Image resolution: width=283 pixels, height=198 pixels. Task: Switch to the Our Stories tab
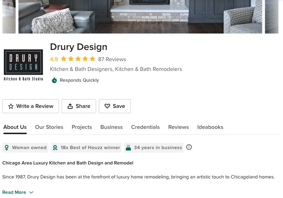49,127
